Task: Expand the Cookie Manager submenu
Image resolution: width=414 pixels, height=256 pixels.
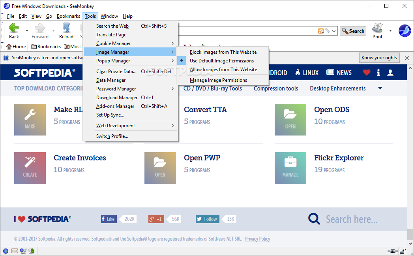Action: tap(131, 43)
